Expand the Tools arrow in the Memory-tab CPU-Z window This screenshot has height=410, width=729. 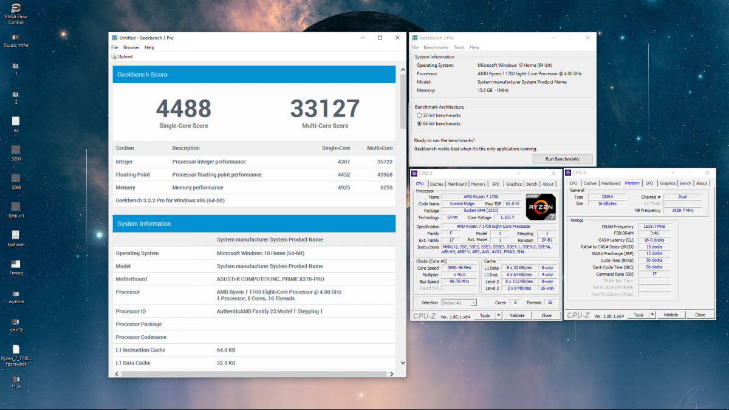point(653,315)
